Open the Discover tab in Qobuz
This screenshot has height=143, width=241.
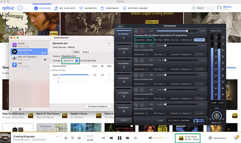(x=42, y=8)
